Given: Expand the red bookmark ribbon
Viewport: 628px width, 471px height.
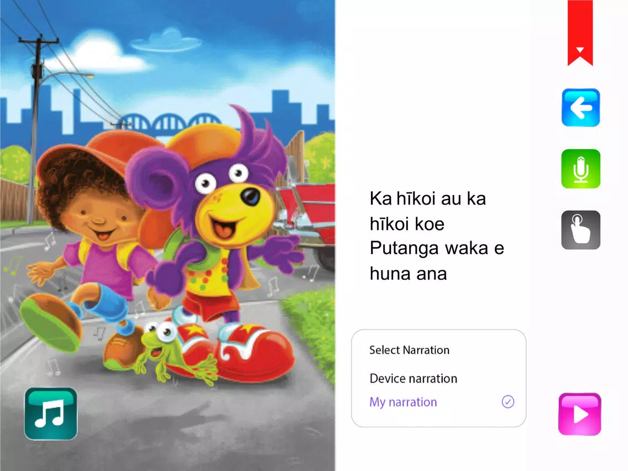Looking at the screenshot, I should coord(580,33).
